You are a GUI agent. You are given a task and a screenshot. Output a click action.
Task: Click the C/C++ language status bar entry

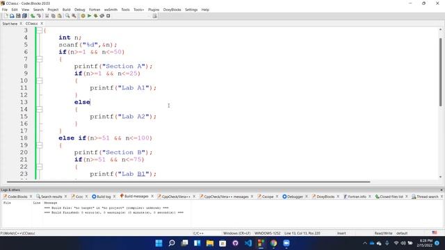click(198, 233)
